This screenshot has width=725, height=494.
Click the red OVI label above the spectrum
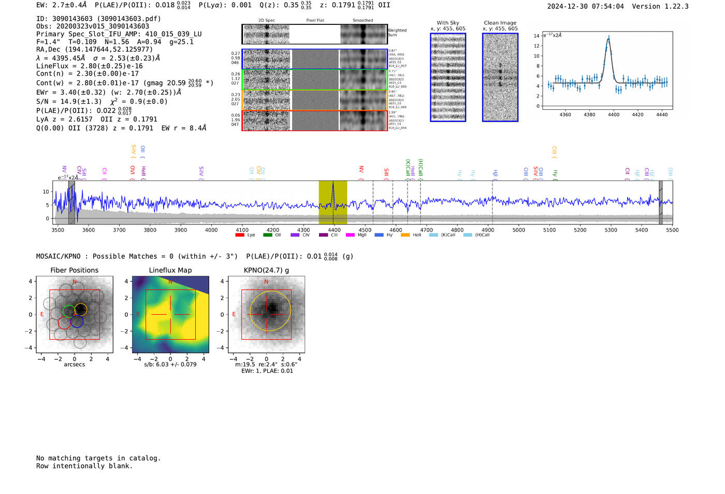133,172
